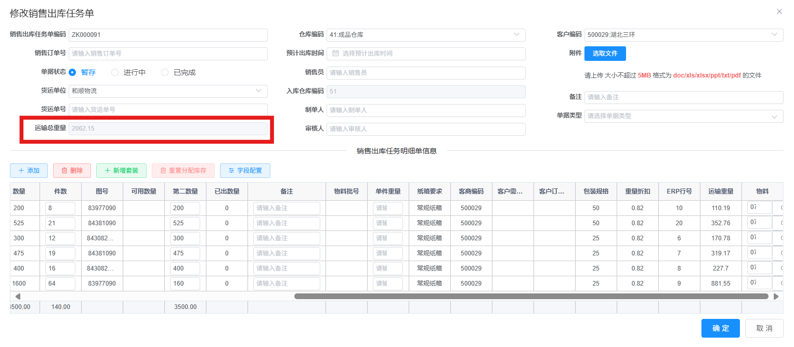Click the 选取文件 upload button
The height and width of the screenshot is (347, 794).
tap(605, 54)
